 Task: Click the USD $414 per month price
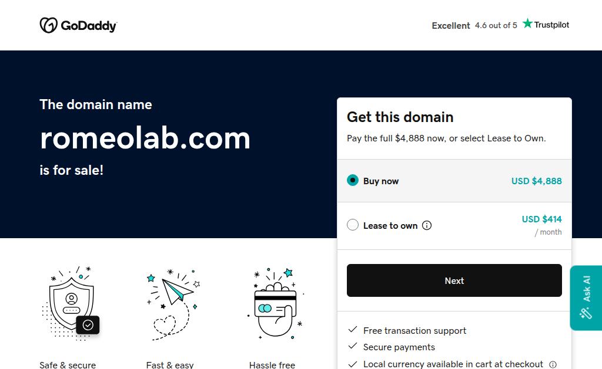pyautogui.click(x=541, y=225)
